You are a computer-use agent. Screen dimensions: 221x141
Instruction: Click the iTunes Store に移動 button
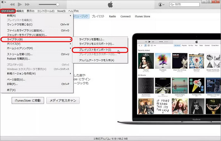click(28, 101)
